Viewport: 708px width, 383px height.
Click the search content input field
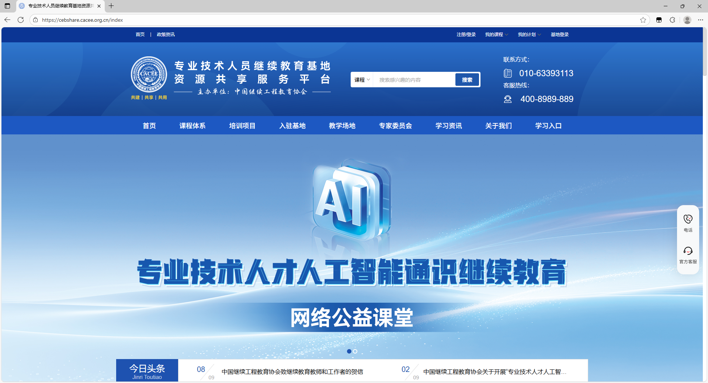coord(414,80)
